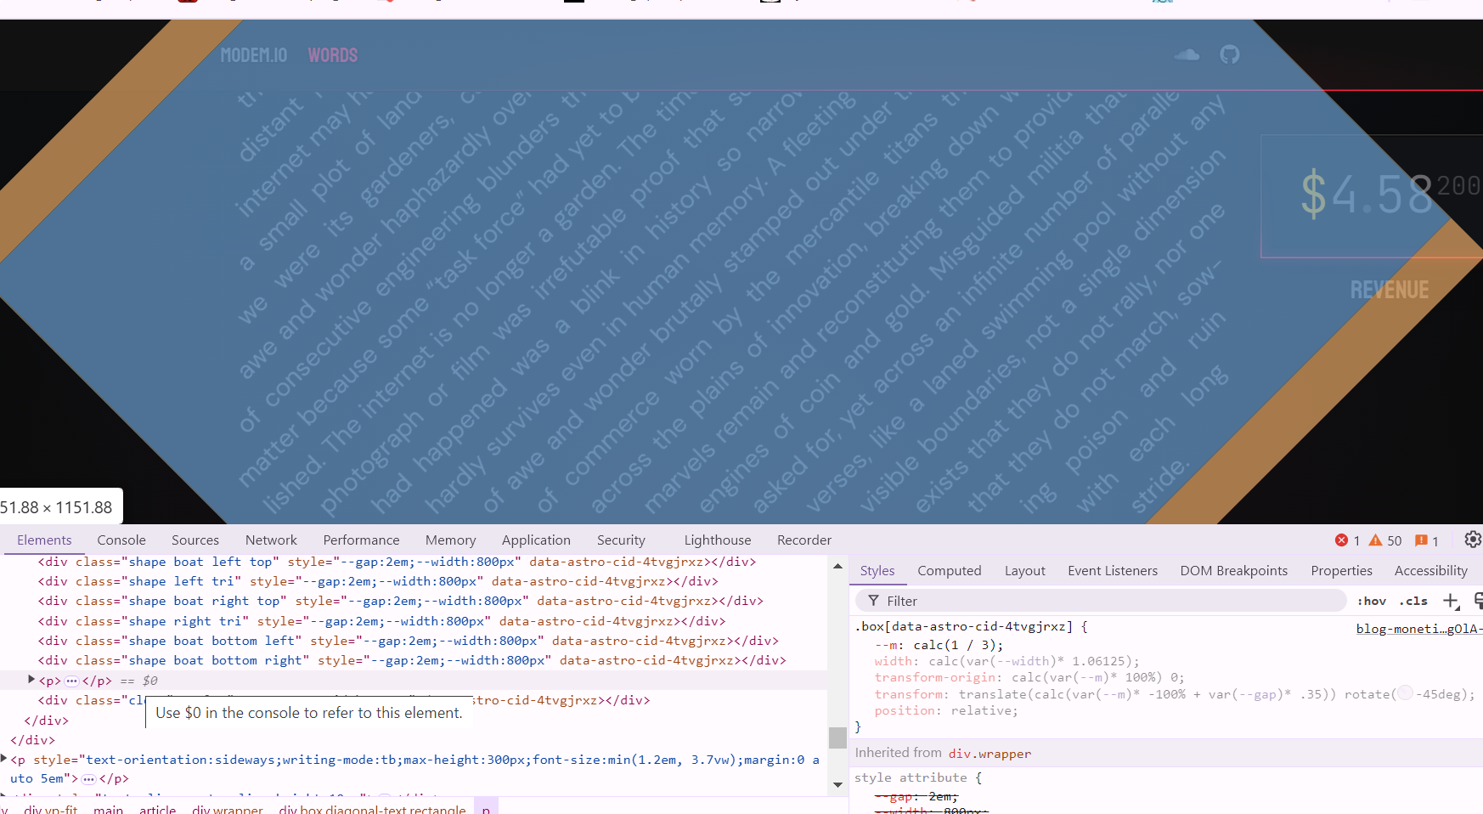The height and width of the screenshot is (814, 1483).
Task: Click the warning triangle count icon
Action: coord(1375,540)
